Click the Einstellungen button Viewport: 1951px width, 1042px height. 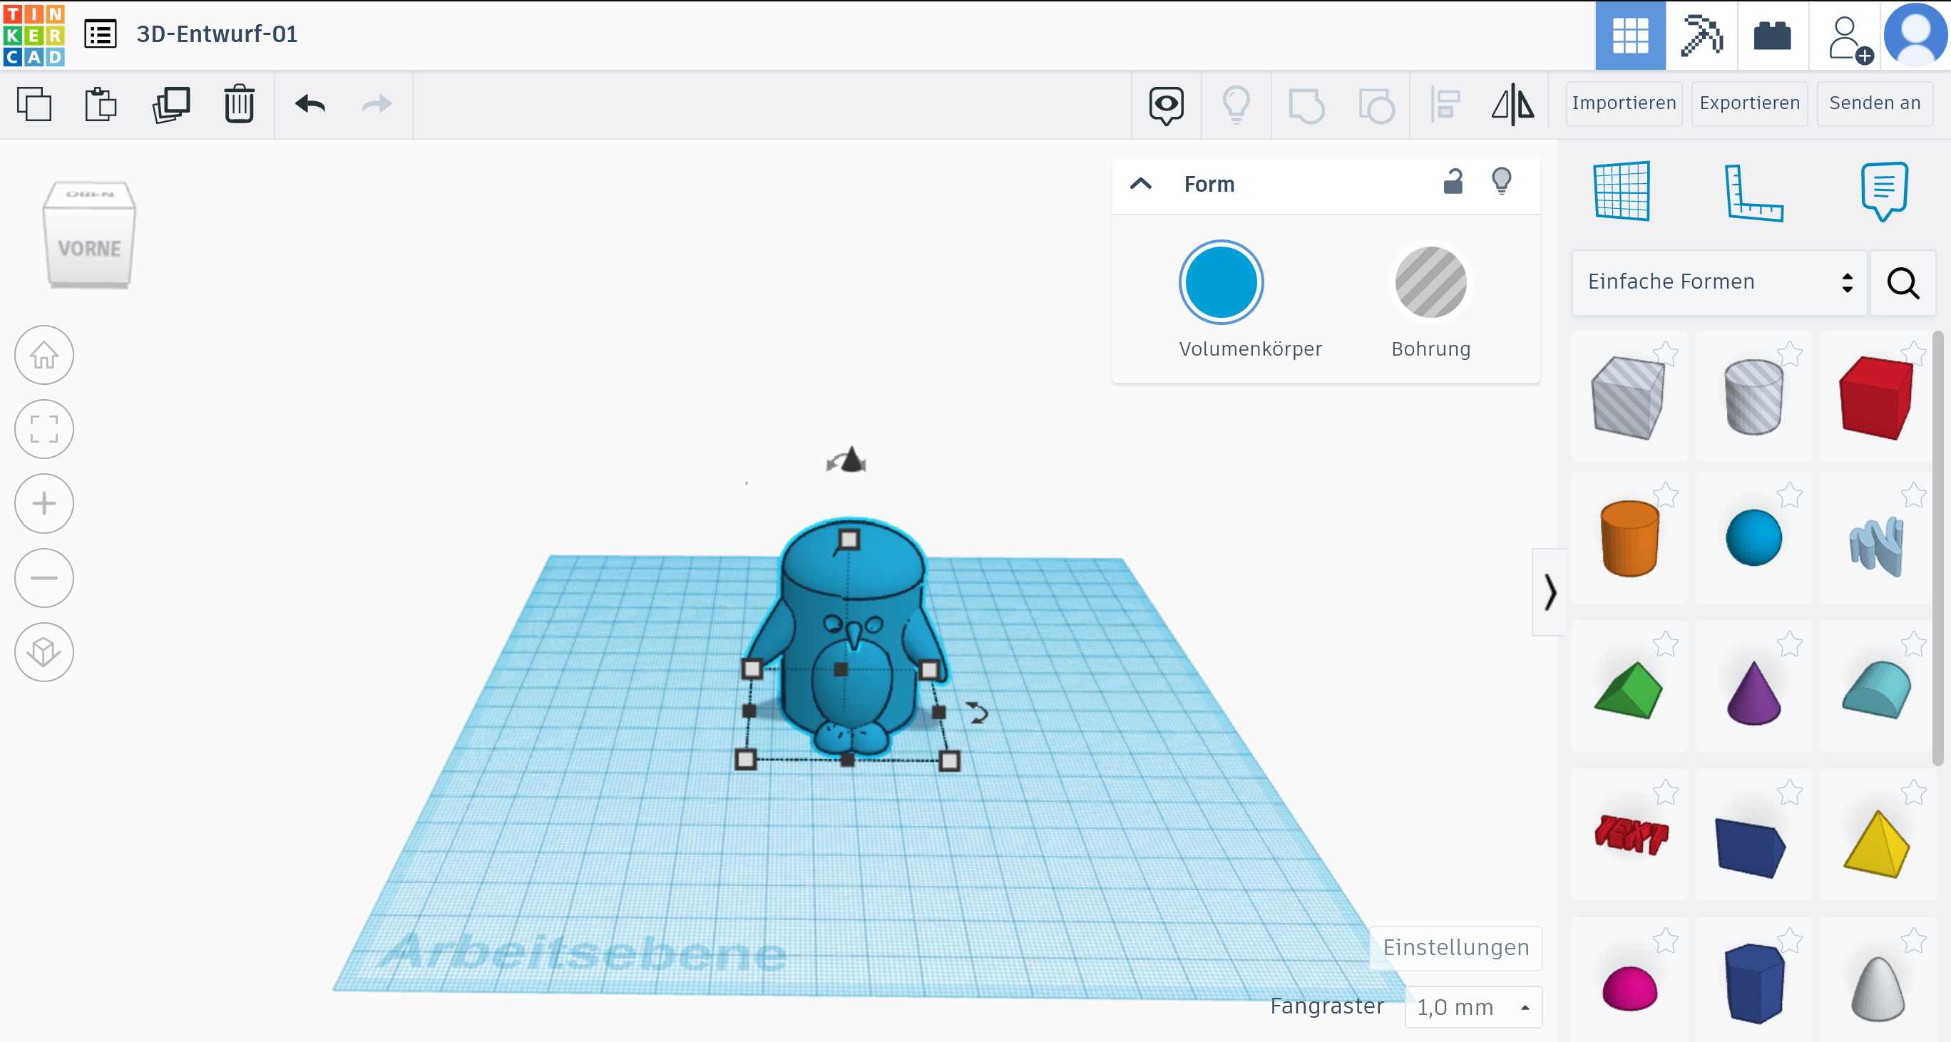tap(1455, 947)
